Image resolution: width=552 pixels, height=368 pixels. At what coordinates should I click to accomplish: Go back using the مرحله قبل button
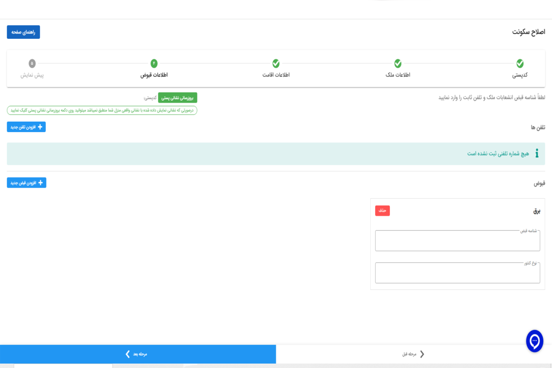point(414,354)
